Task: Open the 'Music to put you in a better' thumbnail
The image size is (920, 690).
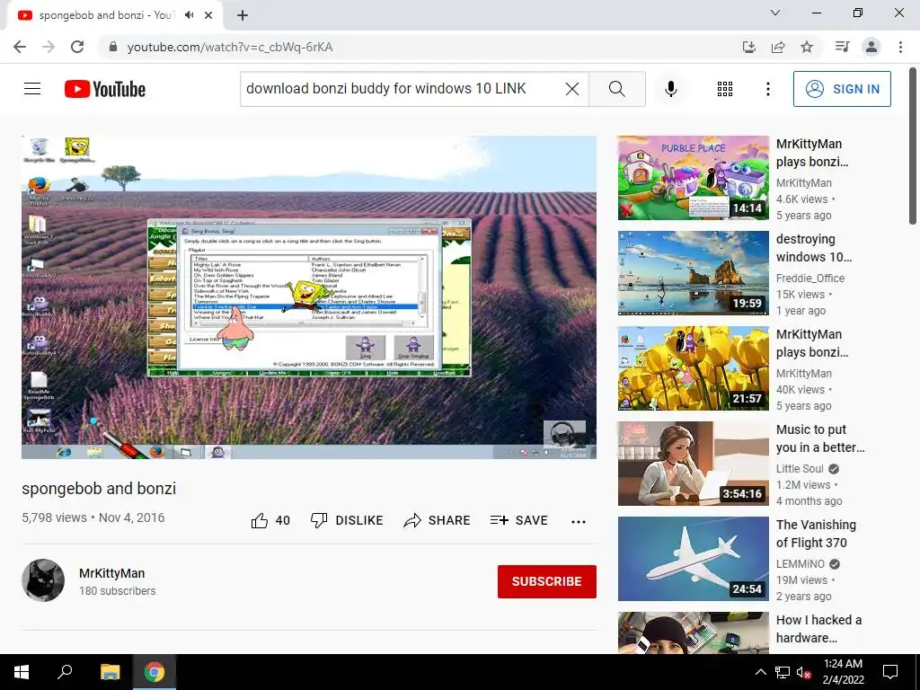Action: [x=693, y=464]
